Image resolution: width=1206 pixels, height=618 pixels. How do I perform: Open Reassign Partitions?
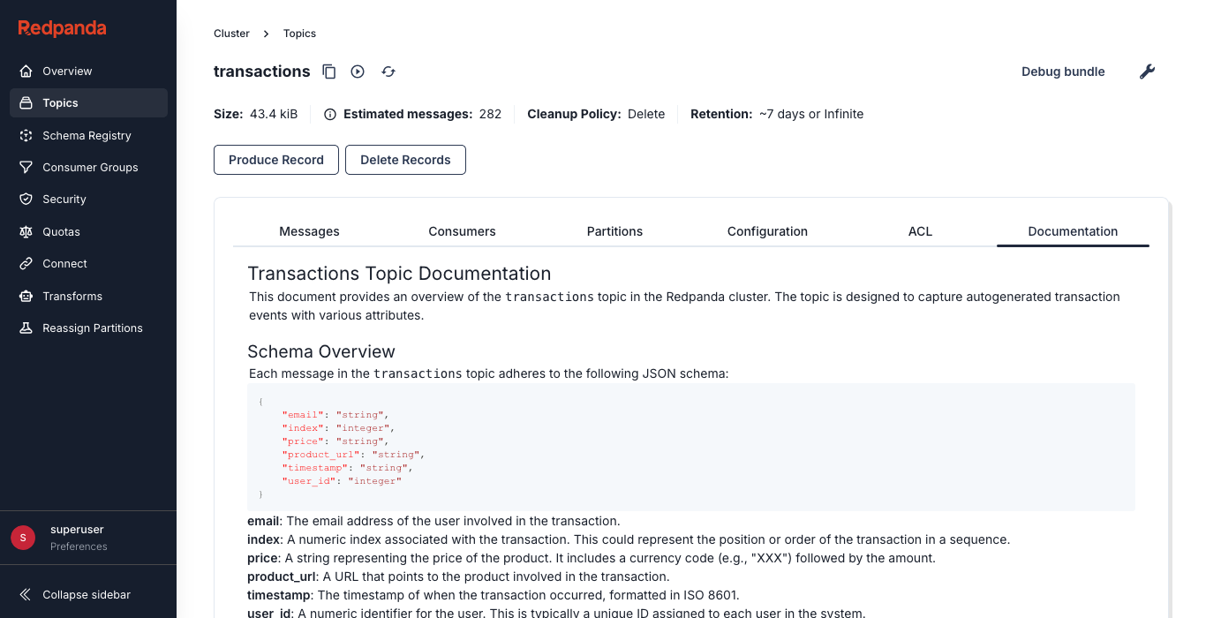93,328
